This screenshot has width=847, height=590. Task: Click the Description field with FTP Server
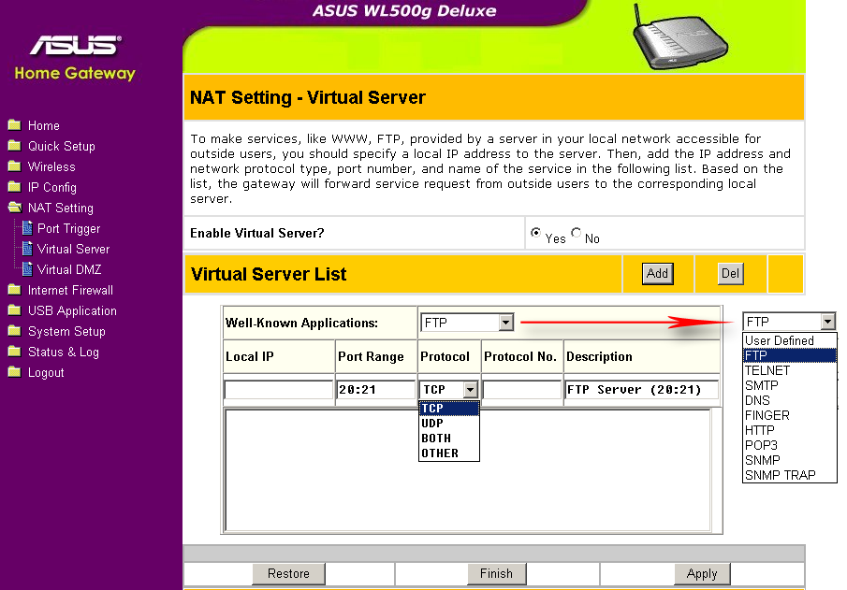(x=642, y=390)
